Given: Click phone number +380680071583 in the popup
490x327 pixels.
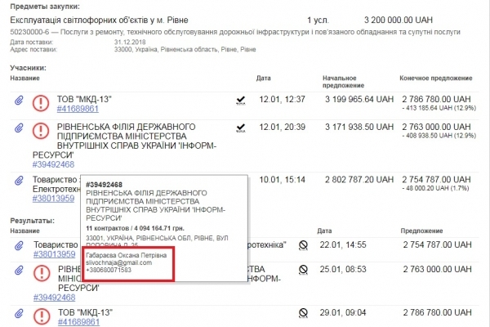Looking at the screenshot, I should coord(113,271).
